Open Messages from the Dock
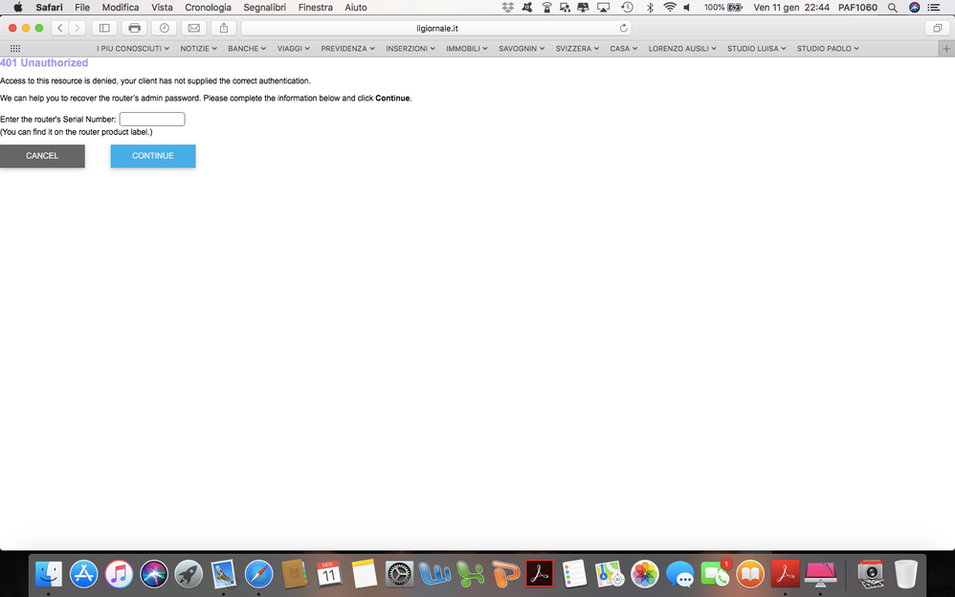Screen dimensions: 955x597 tap(680, 574)
